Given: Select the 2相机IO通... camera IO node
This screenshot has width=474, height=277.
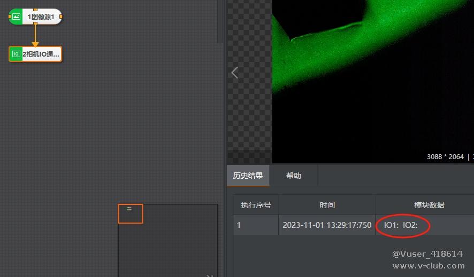Looking at the screenshot, I should point(35,54).
